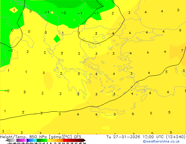Image resolution: width=186 pixels, height=144 pixels.
Task: Click the dark maroon right arrow end of the color scale
Action: 84,140
